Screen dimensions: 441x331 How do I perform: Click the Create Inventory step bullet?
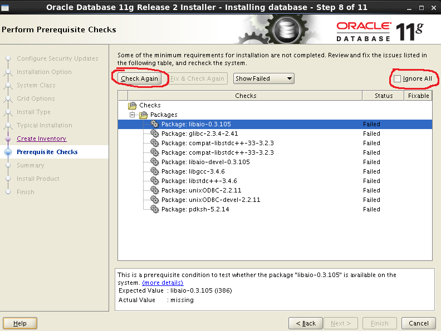point(8,139)
